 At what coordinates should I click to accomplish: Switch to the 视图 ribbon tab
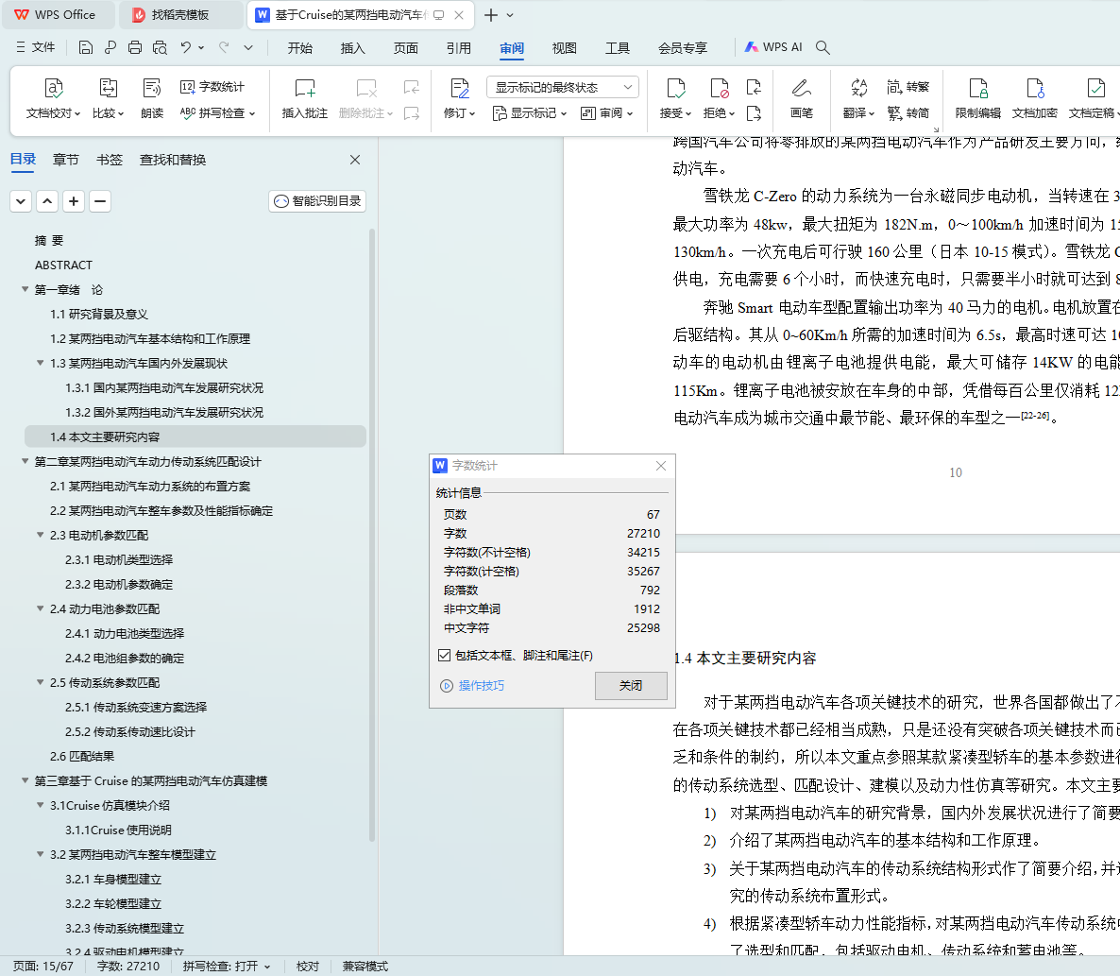click(x=565, y=48)
